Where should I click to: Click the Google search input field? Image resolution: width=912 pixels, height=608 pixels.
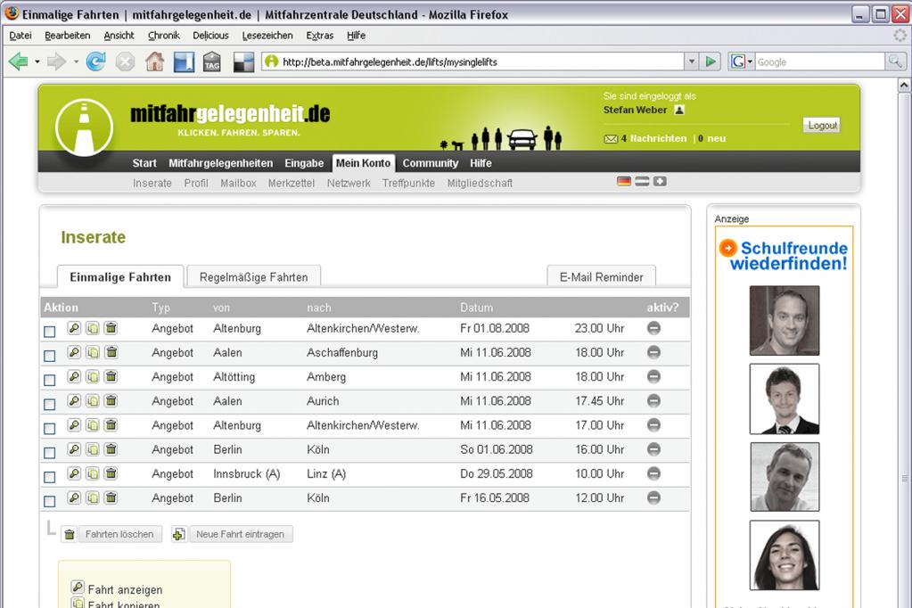click(x=820, y=62)
